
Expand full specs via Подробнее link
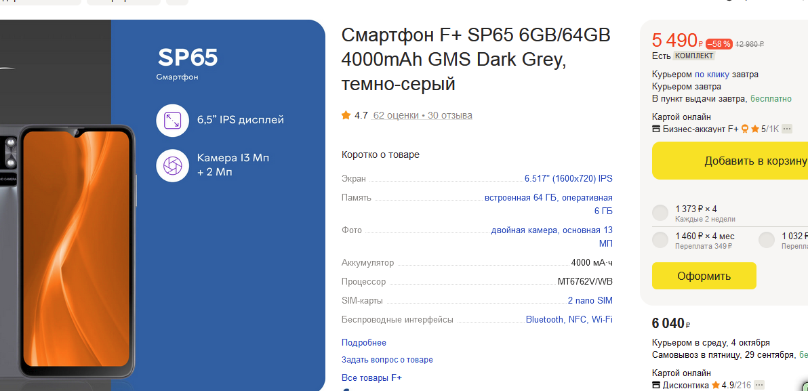pyautogui.click(x=364, y=343)
